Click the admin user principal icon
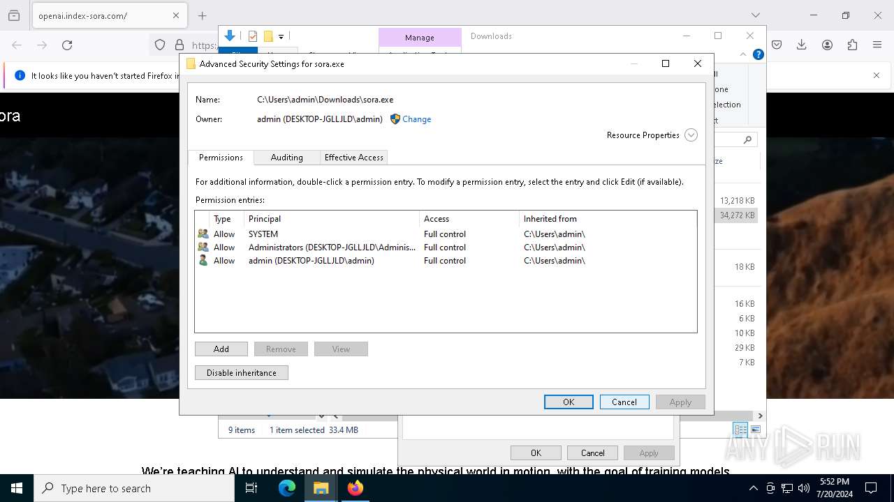This screenshot has width=894, height=502. point(203,261)
